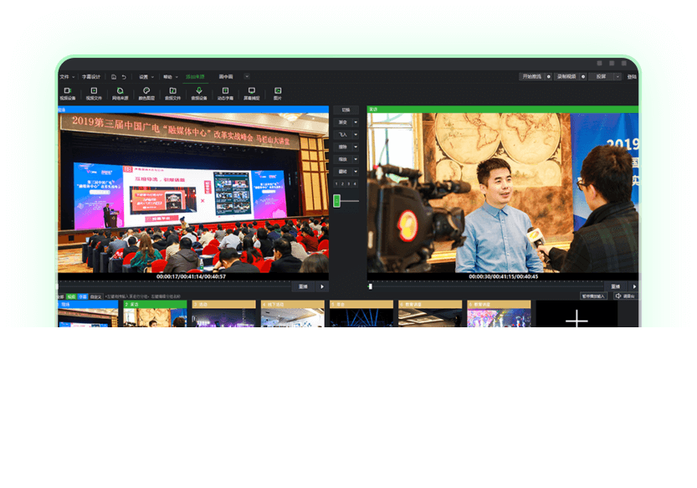Click the 投屏 screen cast button

coord(602,76)
